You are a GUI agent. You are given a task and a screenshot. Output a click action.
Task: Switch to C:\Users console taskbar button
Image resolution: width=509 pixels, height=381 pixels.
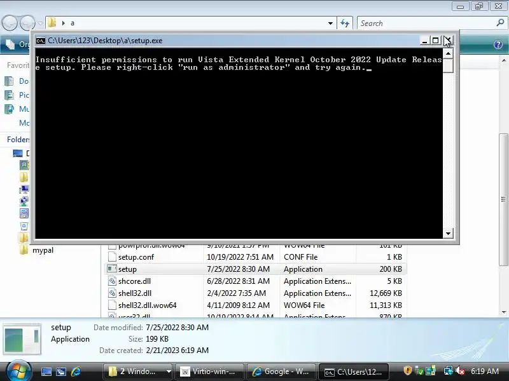click(353, 371)
